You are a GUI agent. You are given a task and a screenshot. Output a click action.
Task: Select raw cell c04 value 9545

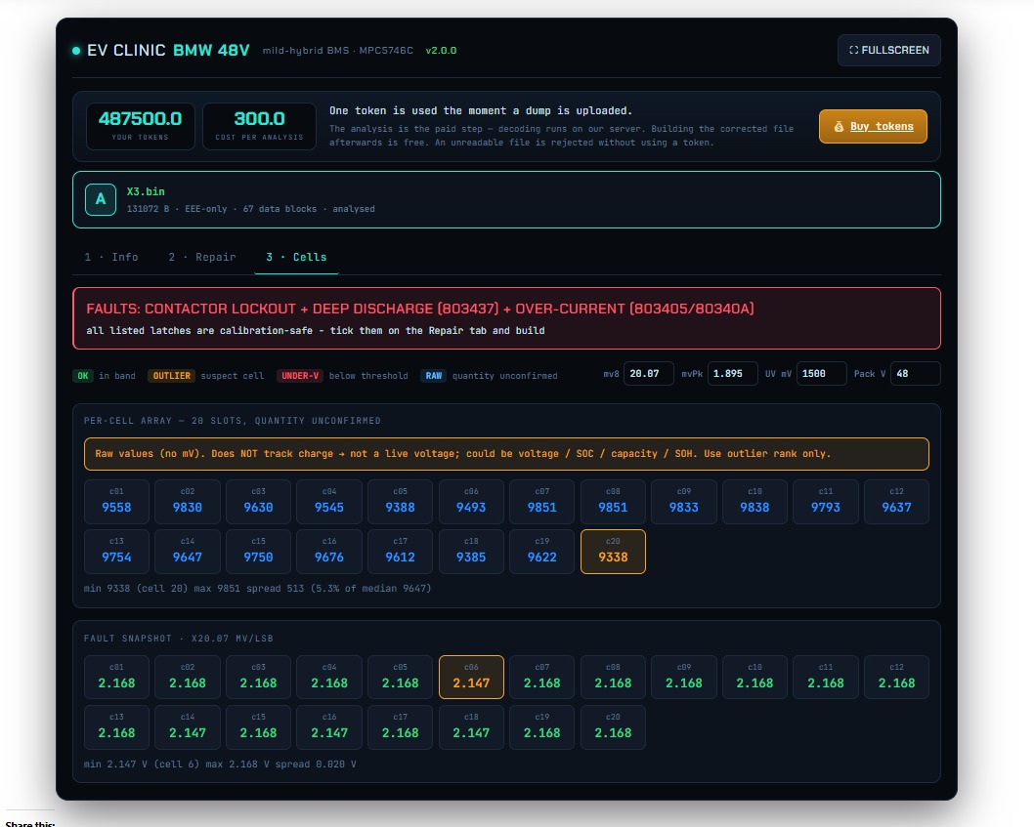tap(329, 502)
